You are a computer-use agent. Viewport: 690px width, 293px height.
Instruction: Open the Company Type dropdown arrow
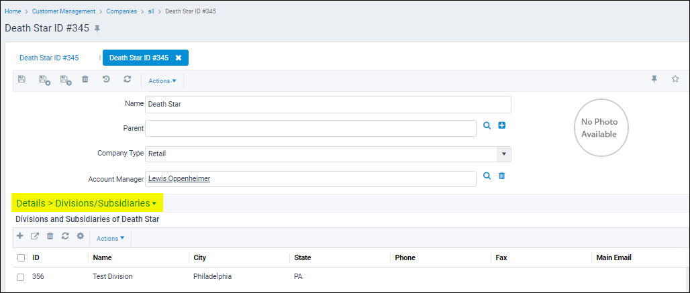504,154
